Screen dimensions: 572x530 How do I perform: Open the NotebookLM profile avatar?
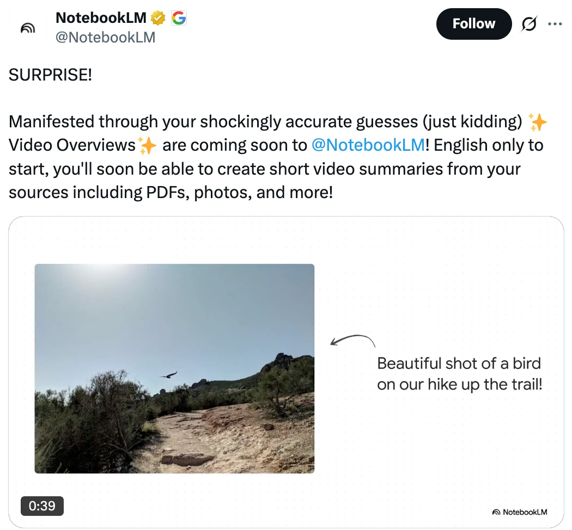click(28, 28)
